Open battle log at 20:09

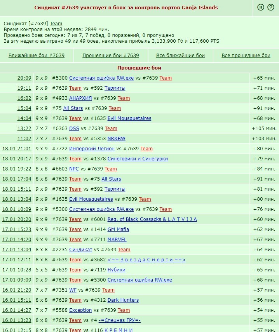point(24,78)
